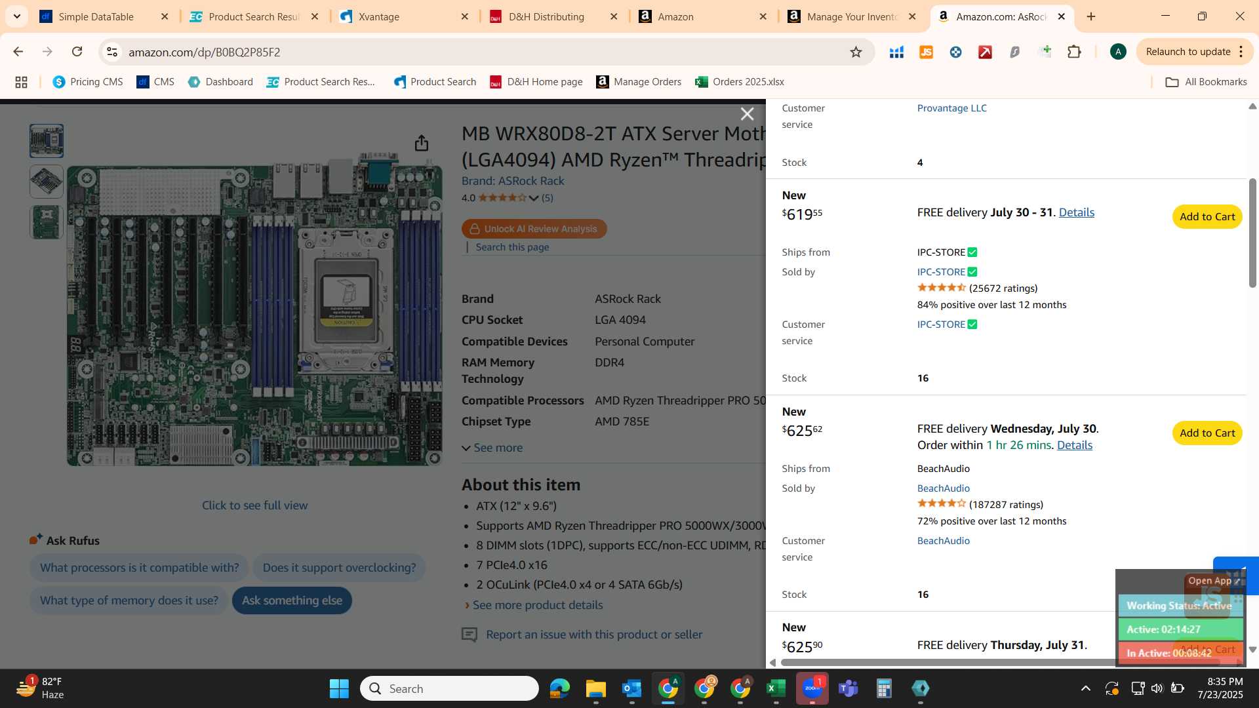
Task: Open delivery Details for July 30 - 31
Action: [x=1076, y=212]
